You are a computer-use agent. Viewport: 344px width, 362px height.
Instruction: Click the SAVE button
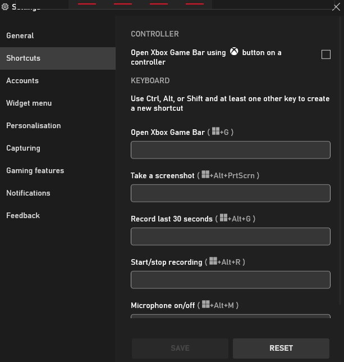coord(180,348)
